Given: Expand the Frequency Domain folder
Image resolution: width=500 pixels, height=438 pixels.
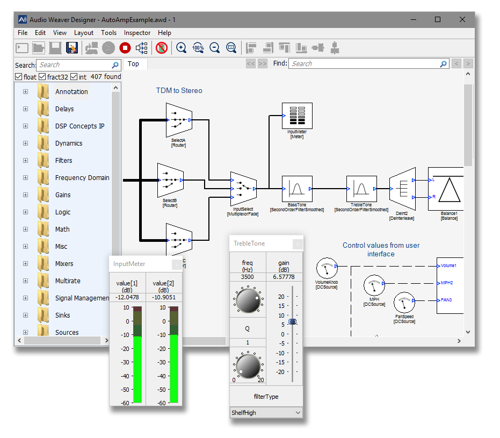Looking at the screenshot, I should pos(26,178).
